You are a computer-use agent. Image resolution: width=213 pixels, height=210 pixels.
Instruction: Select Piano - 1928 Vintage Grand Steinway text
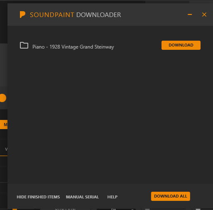click(x=73, y=47)
